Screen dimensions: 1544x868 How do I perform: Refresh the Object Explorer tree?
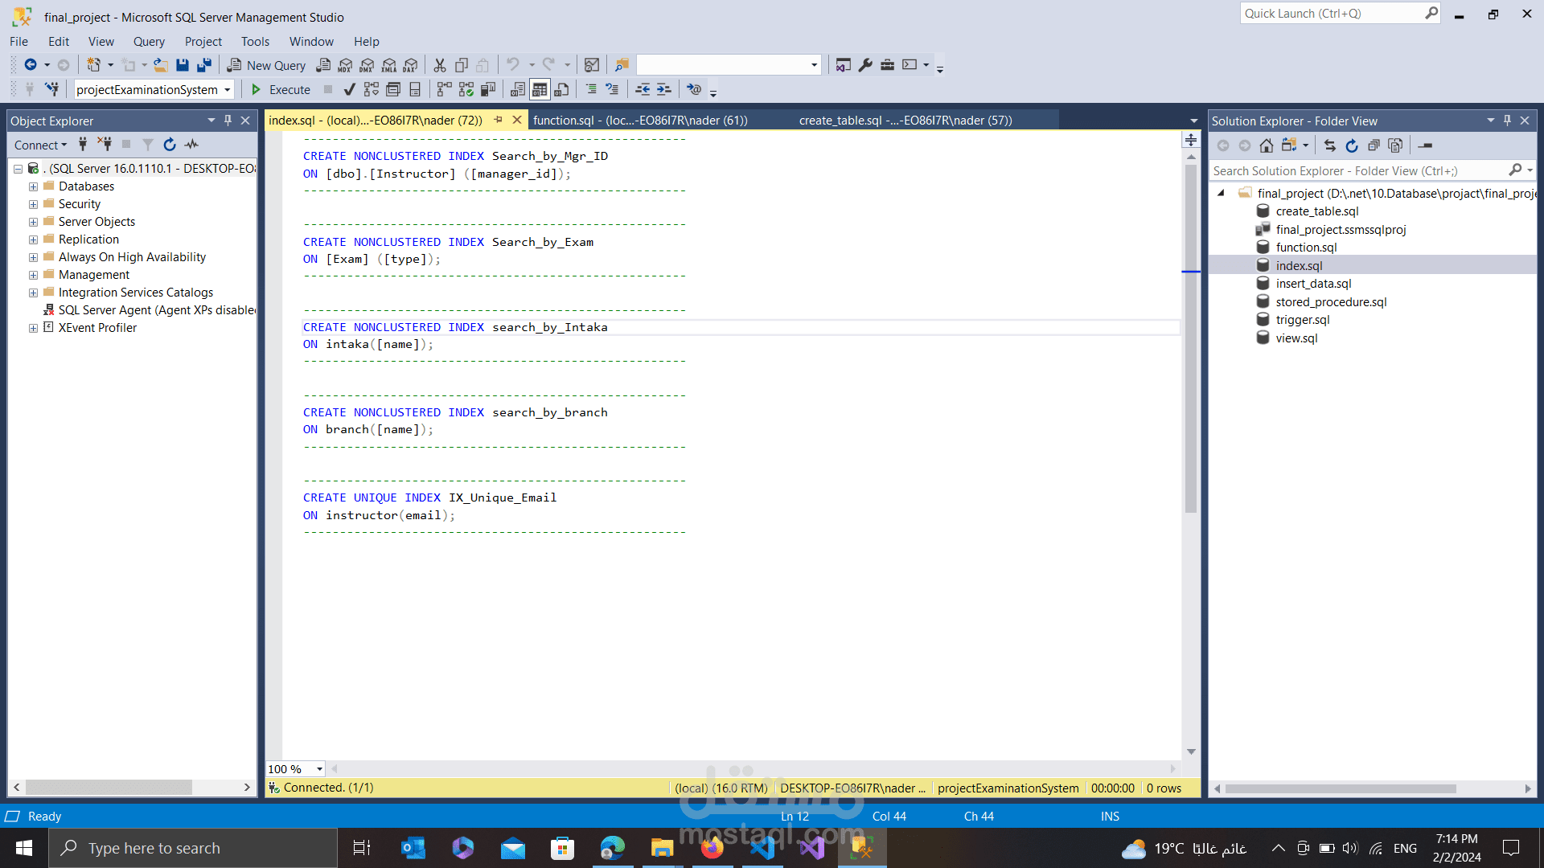coord(170,145)
